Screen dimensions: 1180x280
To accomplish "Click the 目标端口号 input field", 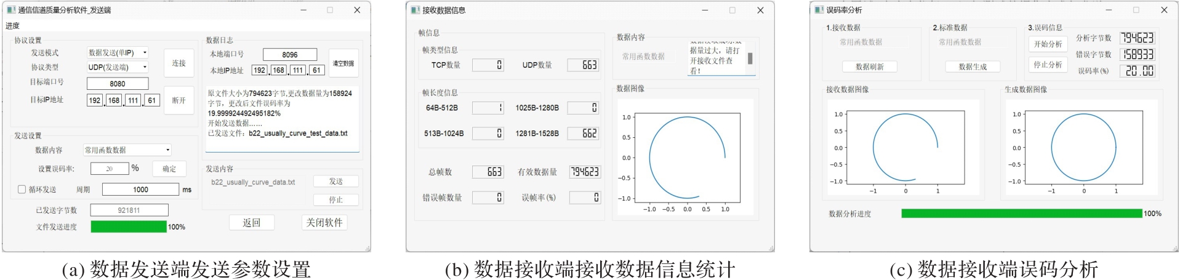I will tap(118, 84).
